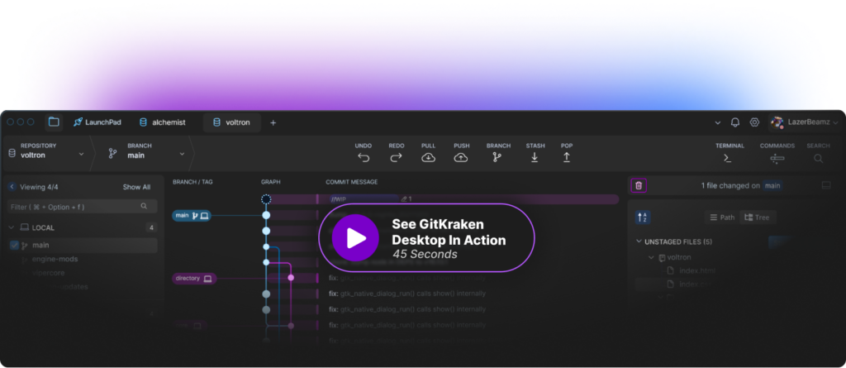Pull changes with the Pull icon
This screenshot has height=368, width=846.
tap(429, 157)
